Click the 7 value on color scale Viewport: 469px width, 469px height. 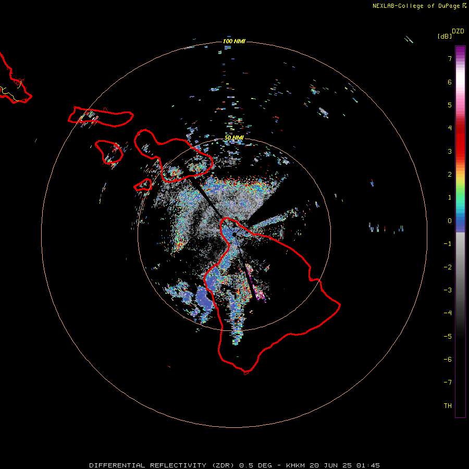coord(450,59)
